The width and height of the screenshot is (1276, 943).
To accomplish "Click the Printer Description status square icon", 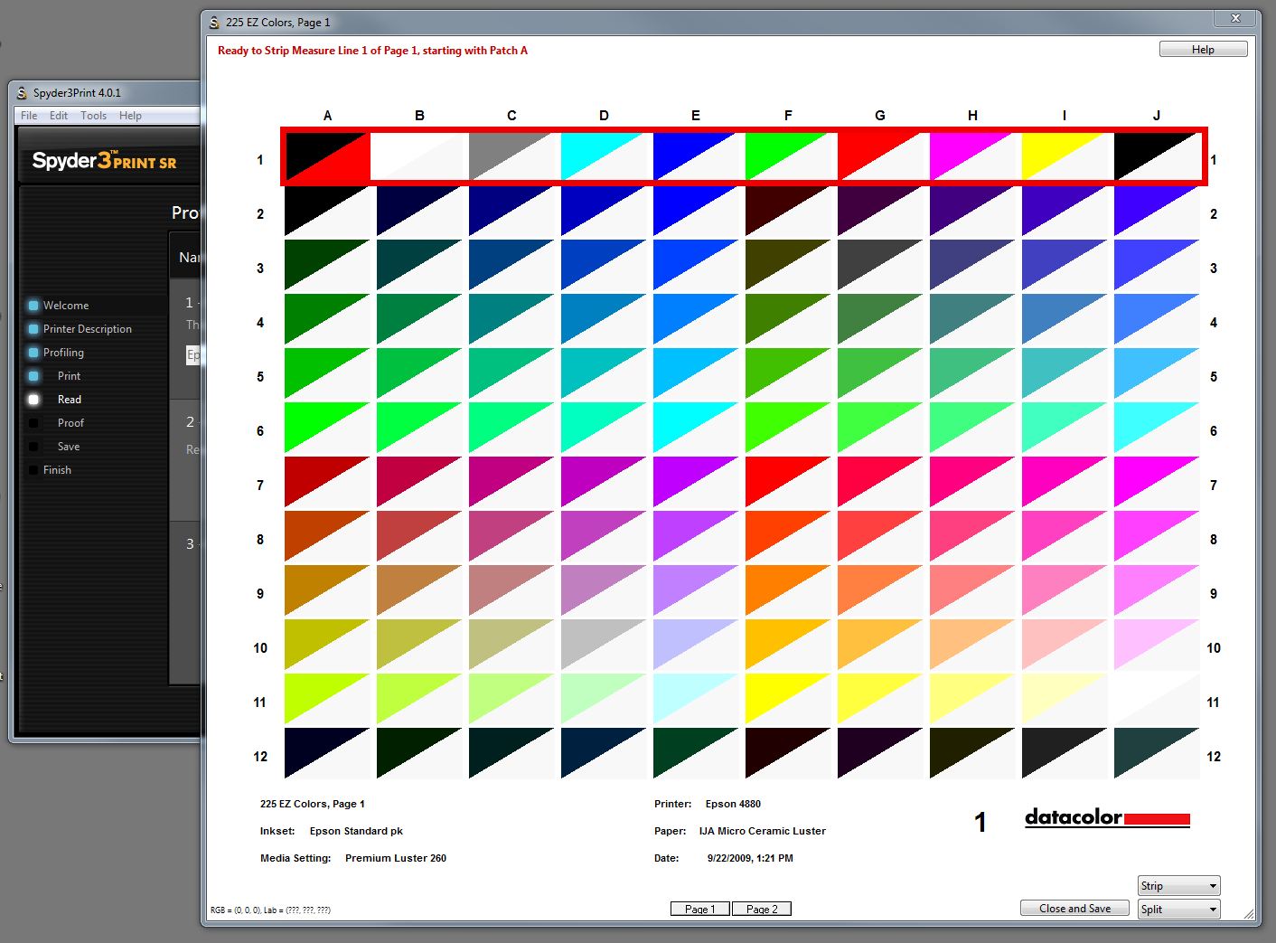I will [34, 328].
